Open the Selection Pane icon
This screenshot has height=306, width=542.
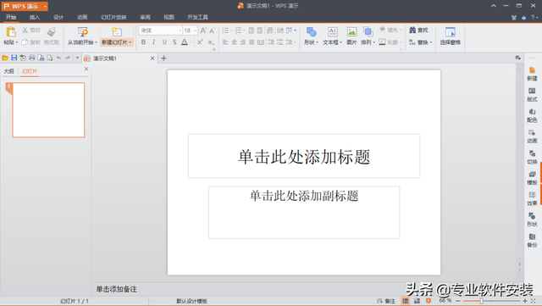(450, 32)
